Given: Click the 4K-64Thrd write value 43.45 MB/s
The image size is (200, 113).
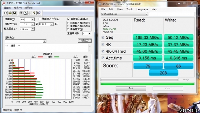Looking at the screenshot, I should (x=178, y=51).
